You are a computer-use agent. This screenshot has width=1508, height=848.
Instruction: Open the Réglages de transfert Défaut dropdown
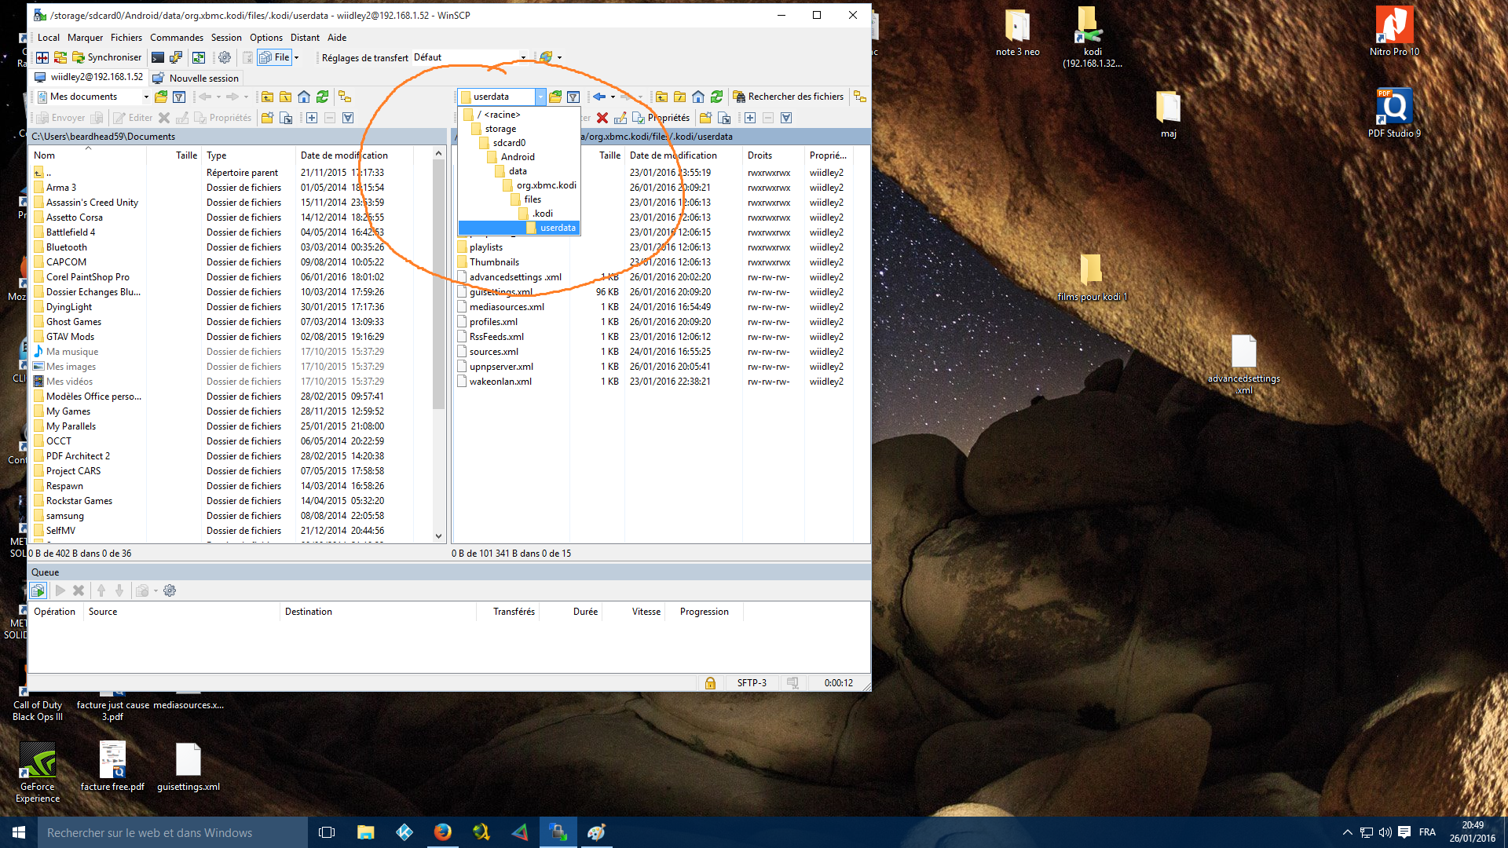(x=470, y=57)
